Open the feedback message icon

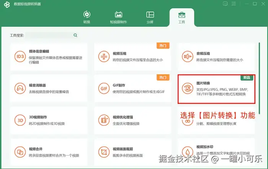click(x=225, y=4)
